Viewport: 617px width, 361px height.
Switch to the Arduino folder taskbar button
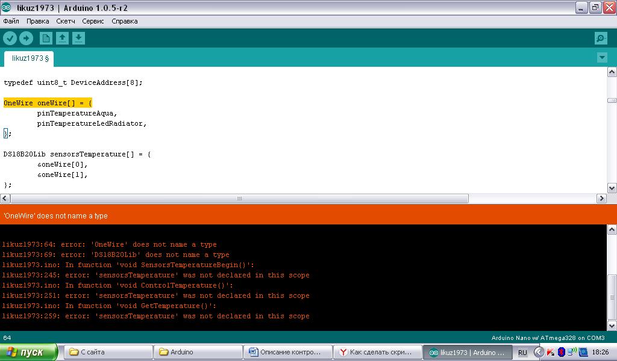tap(198, 352)
